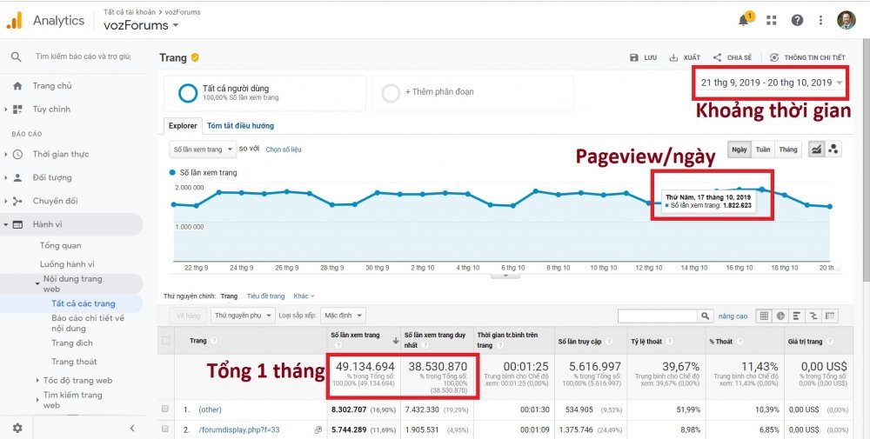The image size is (870, 439).
Task: Select the pie chart percentage view
Action: click(780, 316)
